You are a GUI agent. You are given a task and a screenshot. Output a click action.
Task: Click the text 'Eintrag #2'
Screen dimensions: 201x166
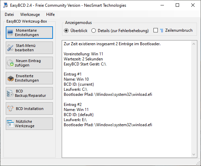pyautogui.click(x=73, y=105)
